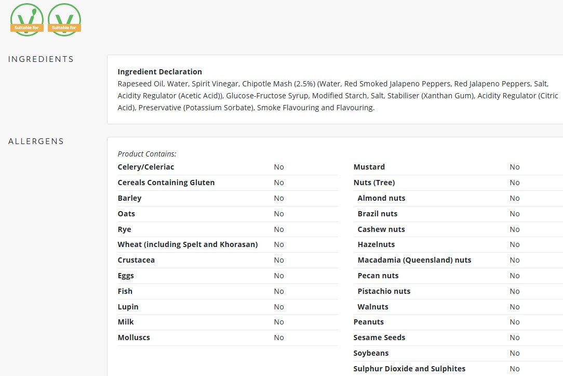Select the Milk allergen label
Viewport: 563px width, 376px height.
(x=126, y=322)
